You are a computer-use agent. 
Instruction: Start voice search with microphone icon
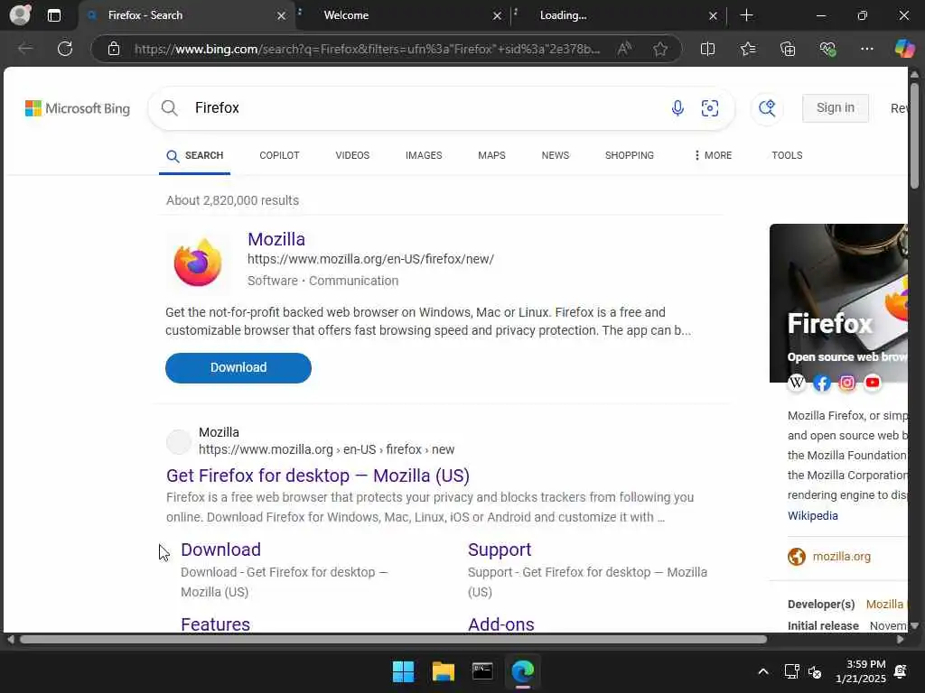pos(677,108)
